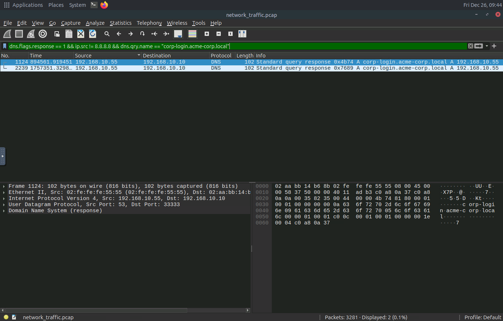This screenshot has height=321, width=503.
Task: Zoom in on packet text
Action: pyautogui.click(x=207, y=34)
